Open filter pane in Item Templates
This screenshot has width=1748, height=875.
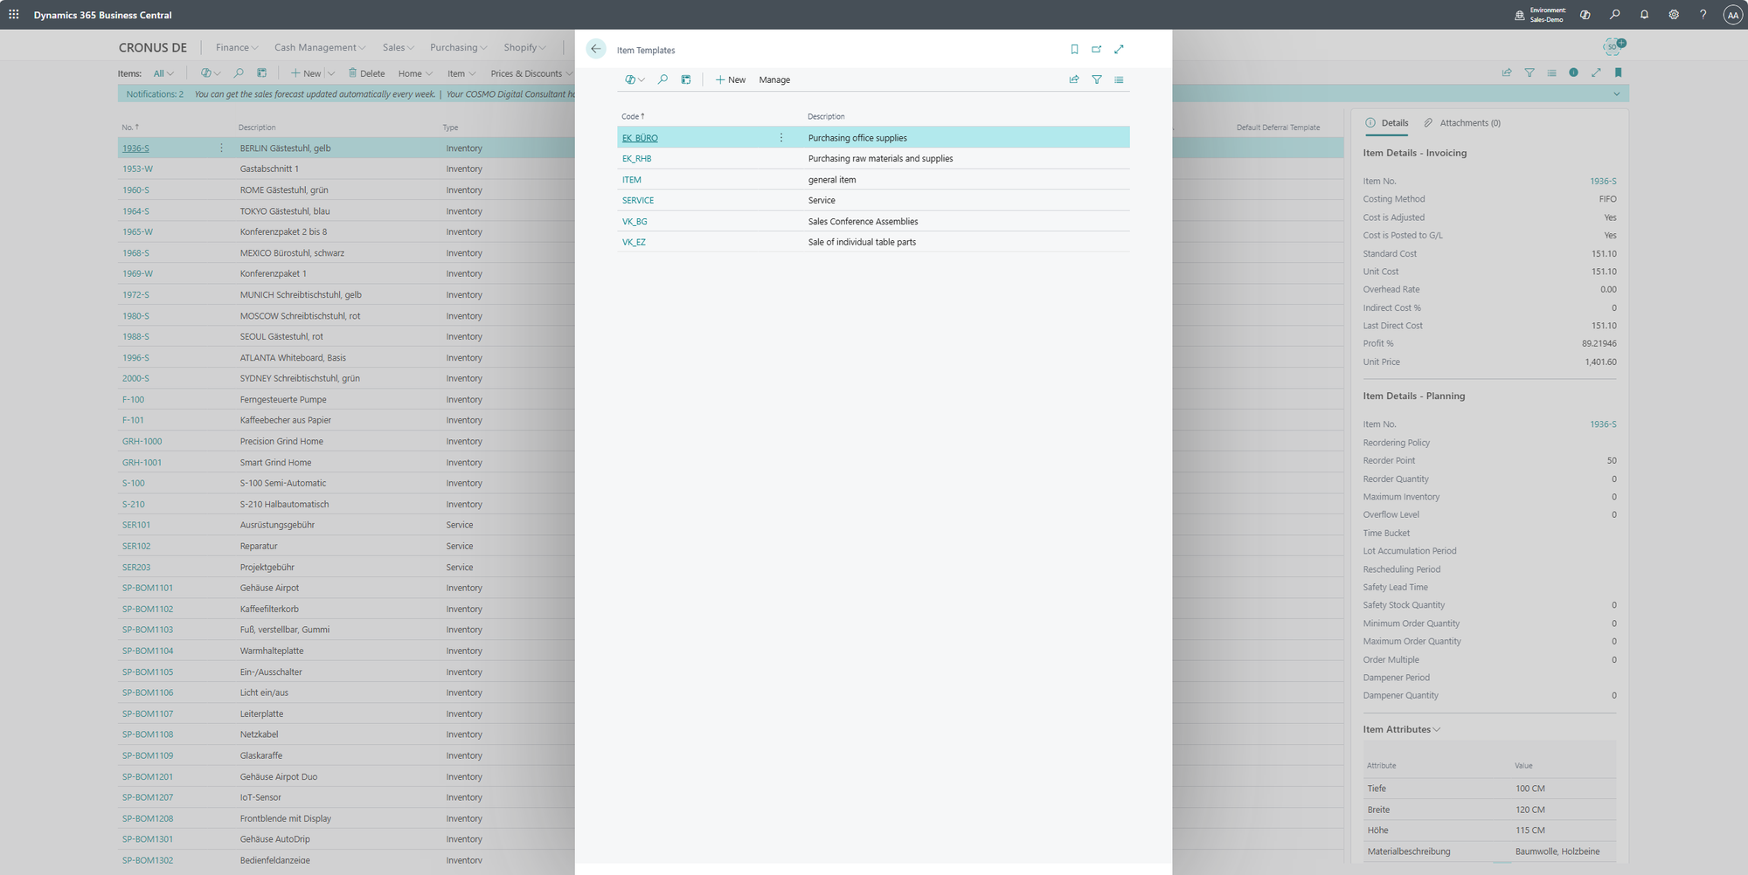click(x=1097, y=79)
